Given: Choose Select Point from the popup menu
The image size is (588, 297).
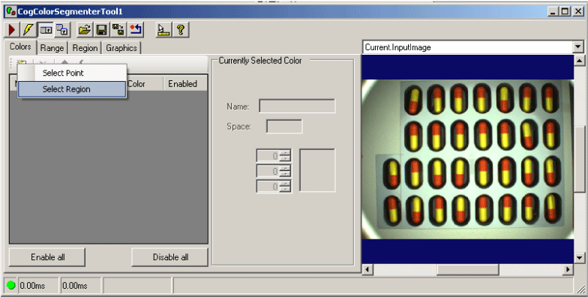Looking at the screenshot, I should [72, 73].
